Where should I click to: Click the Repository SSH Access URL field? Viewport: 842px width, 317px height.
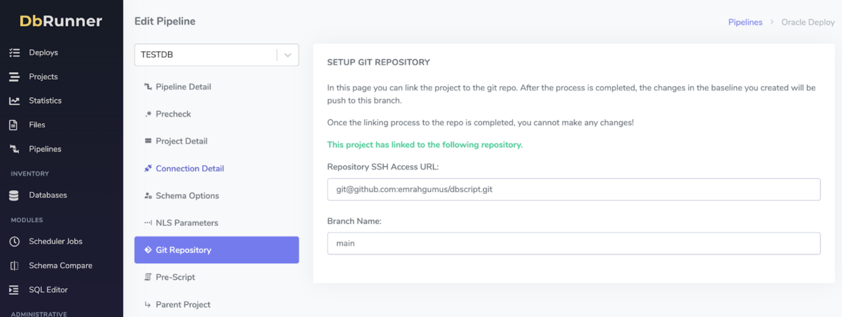[x=573, y=189]
